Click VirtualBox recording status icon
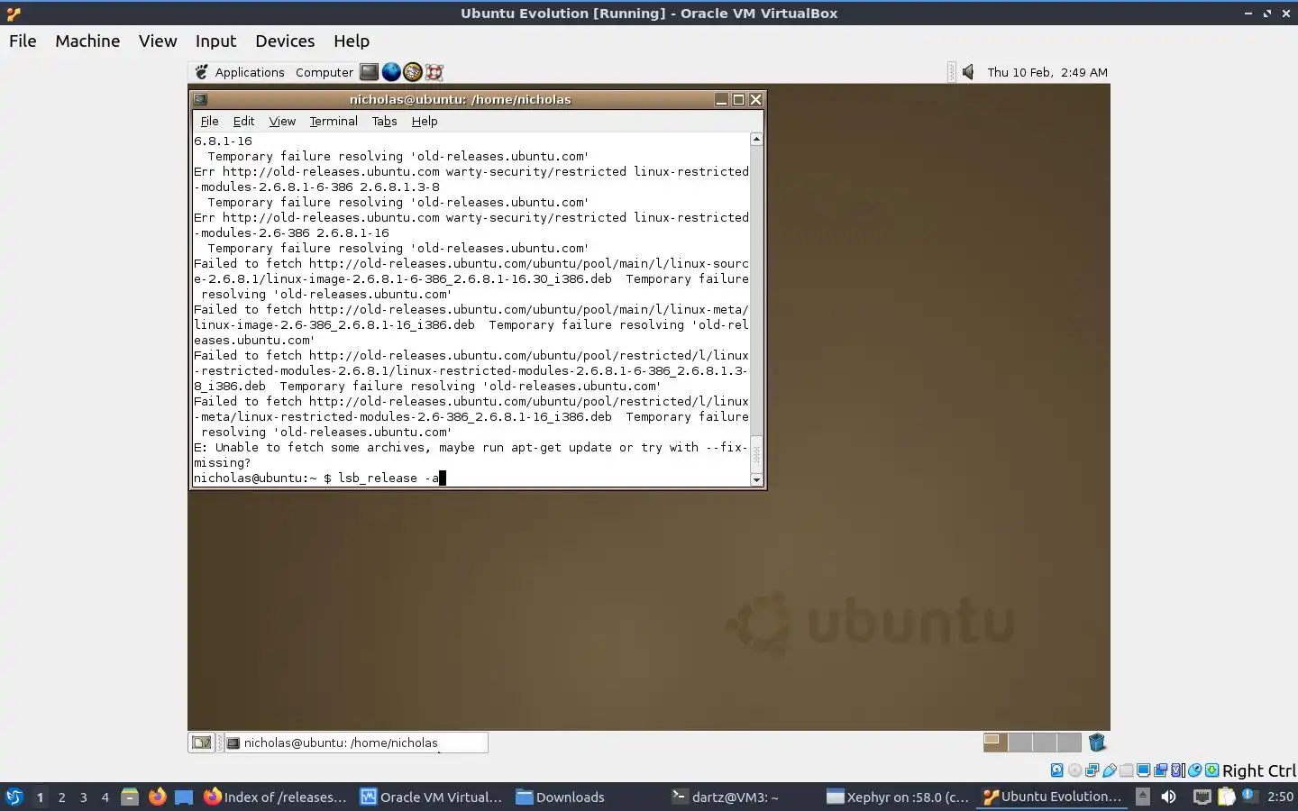1298x811 pixels. tap(1160, 770)
